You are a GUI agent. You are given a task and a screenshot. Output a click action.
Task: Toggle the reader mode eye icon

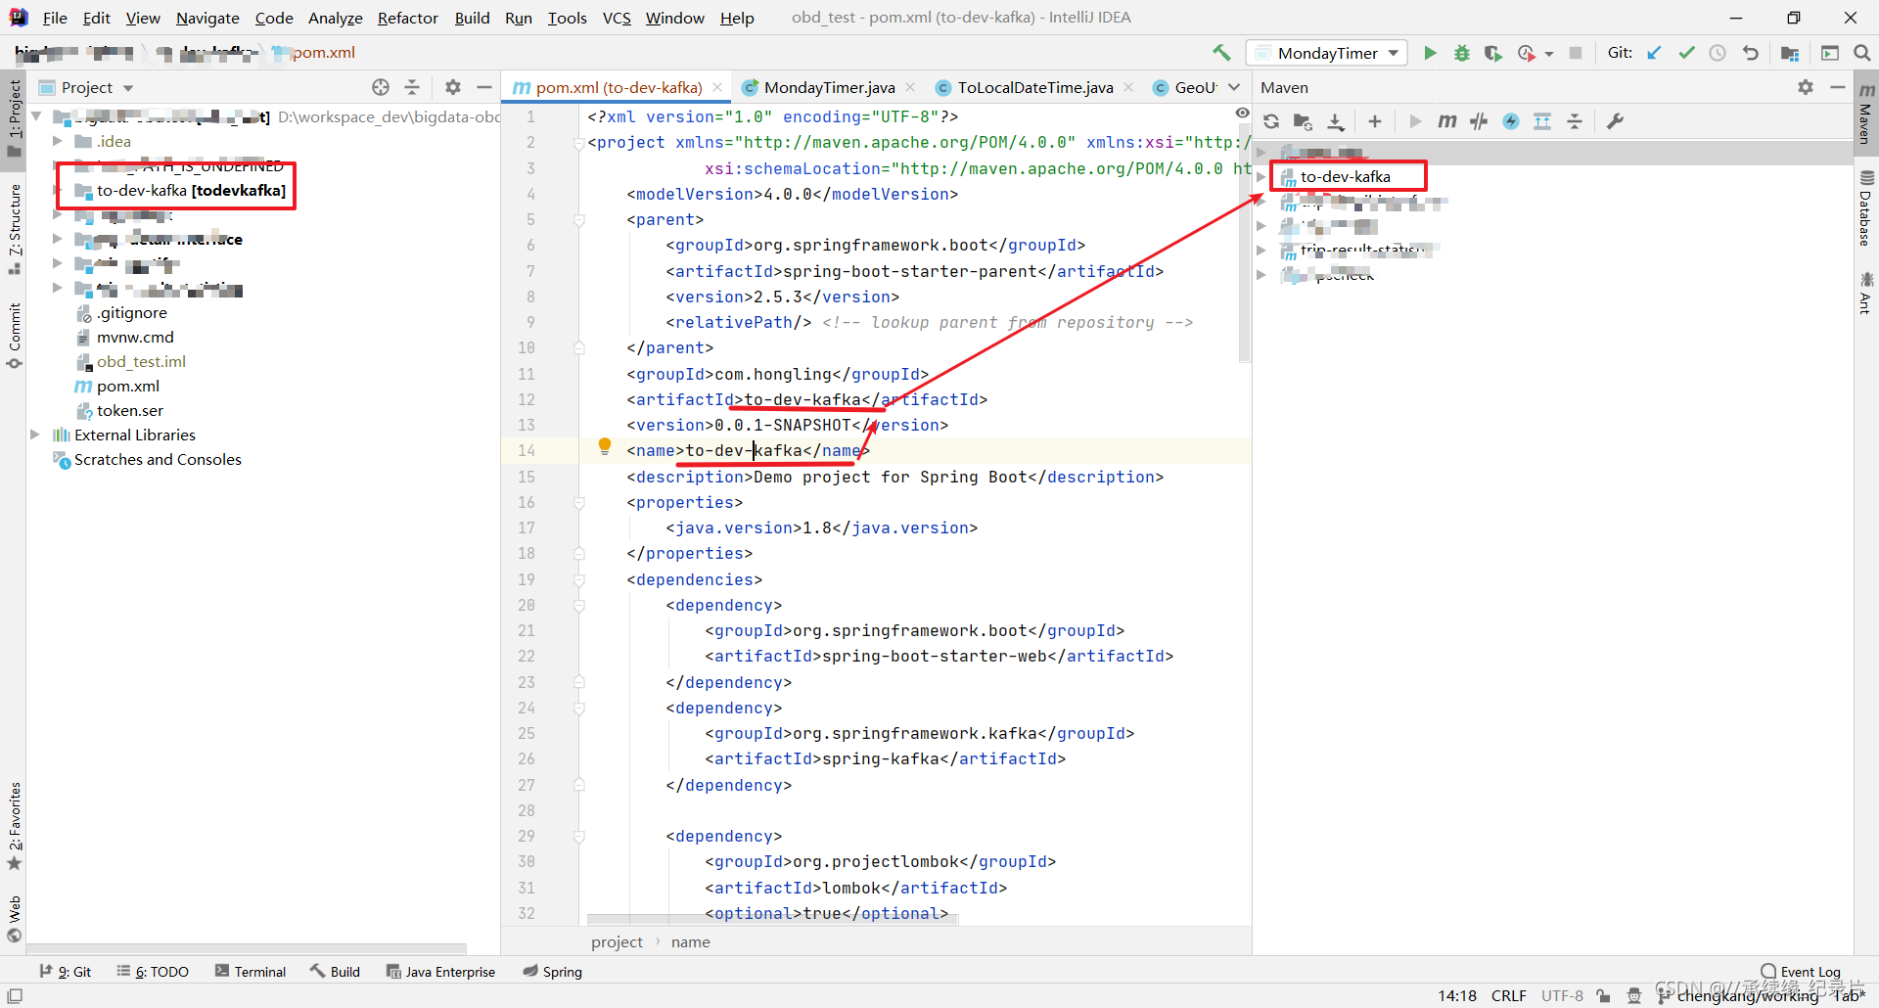(1242, 114)
